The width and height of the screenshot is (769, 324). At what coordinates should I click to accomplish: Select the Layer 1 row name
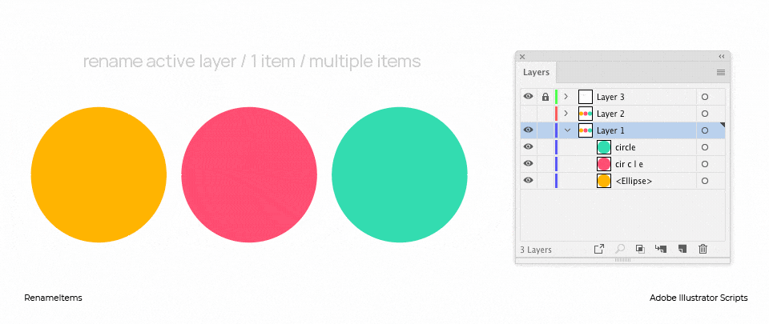[610, 130]
